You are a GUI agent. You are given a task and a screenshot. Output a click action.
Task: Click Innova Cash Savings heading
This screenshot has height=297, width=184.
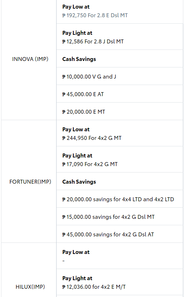coord(79,59)
